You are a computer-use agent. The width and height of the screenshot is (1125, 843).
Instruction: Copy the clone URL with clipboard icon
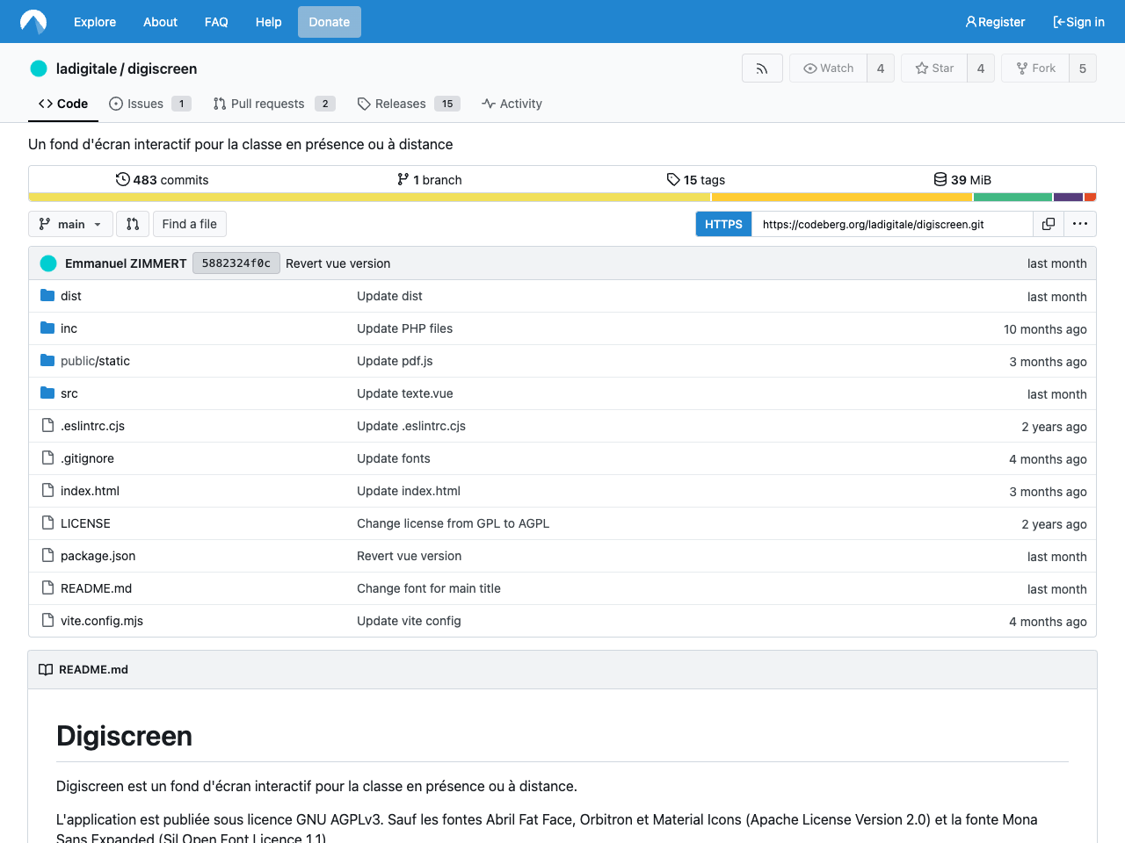[x=1049, y=224]
